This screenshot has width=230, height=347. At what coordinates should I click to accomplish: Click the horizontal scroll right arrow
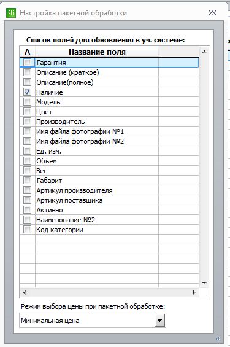[x=194, y=292]
